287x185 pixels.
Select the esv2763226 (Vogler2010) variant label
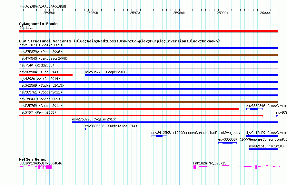pyautogui.click(x=94, y=119)
